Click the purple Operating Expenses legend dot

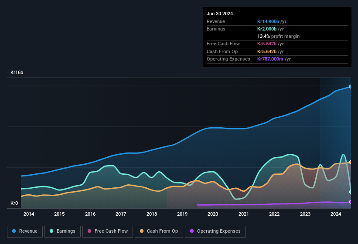(x=192, y=231)
